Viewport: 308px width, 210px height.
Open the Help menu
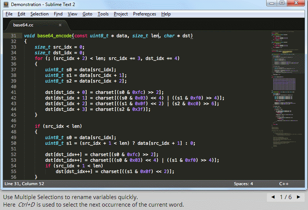(166, 14)
